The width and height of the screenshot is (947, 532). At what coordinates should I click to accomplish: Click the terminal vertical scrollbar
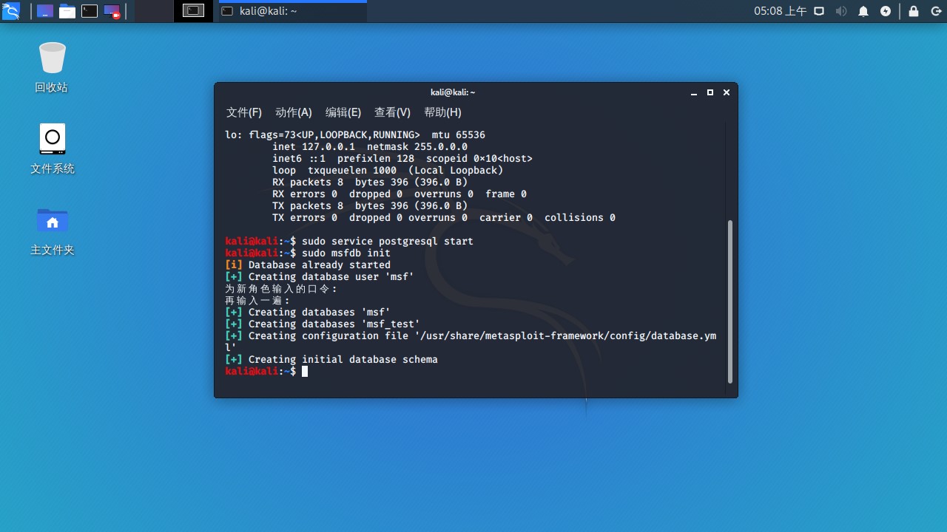(x=730, y=301)
